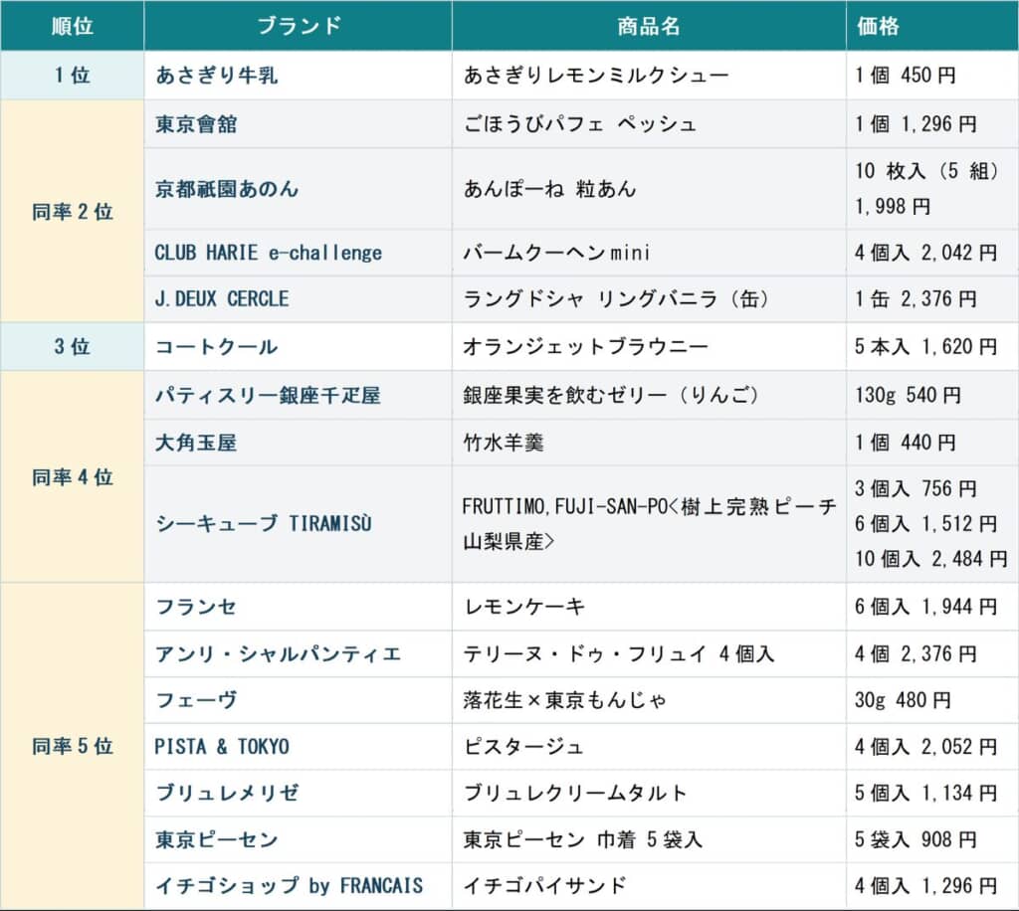Click price 30g 480円
Viewport: 1019px width, 911px height.
903,700
